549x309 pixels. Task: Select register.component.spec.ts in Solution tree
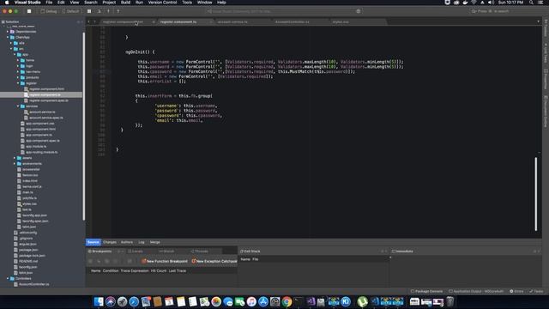pyautogui.click(x=49, y=100)
